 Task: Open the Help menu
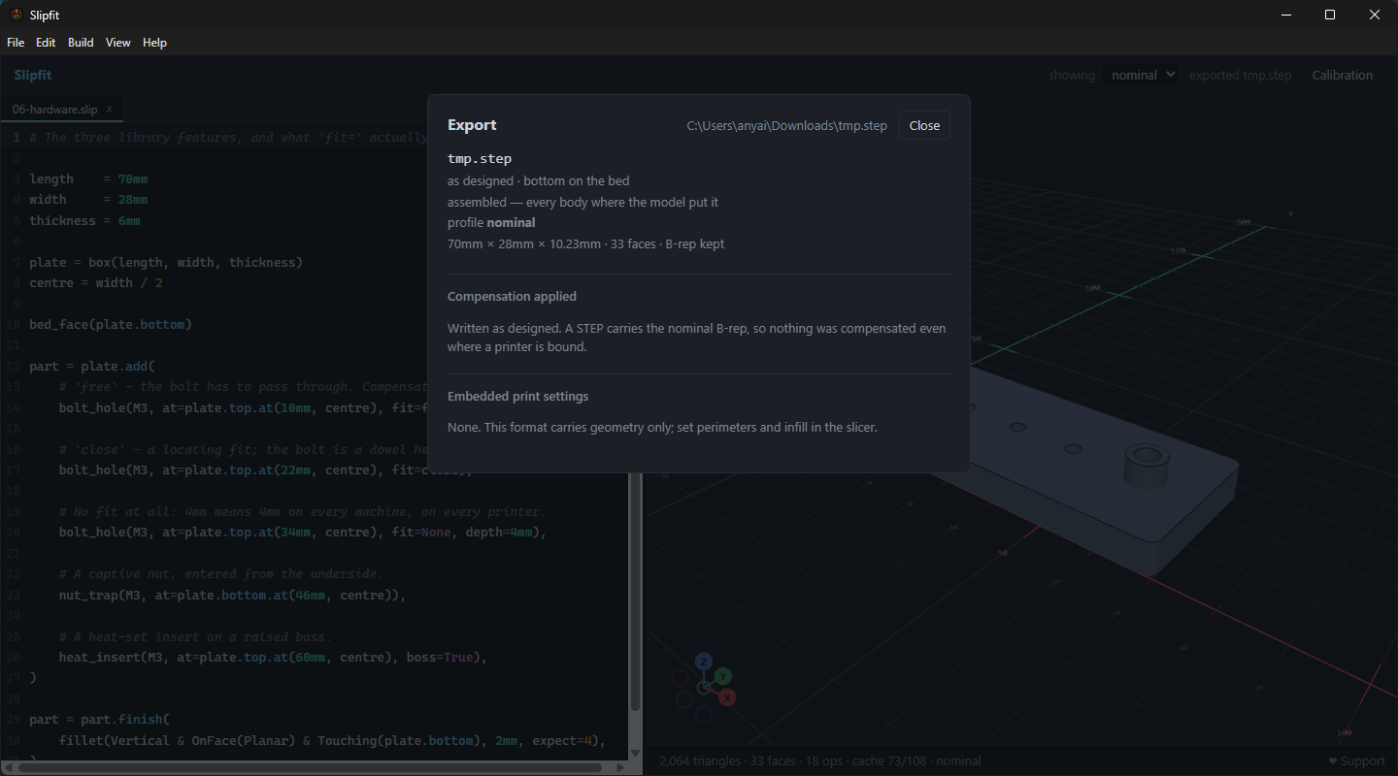coord(154,43)
